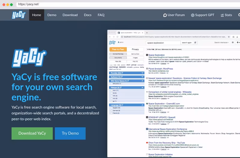Check the English language checkbox
Screen dimensions: 240x158
(x=112, y=108)
